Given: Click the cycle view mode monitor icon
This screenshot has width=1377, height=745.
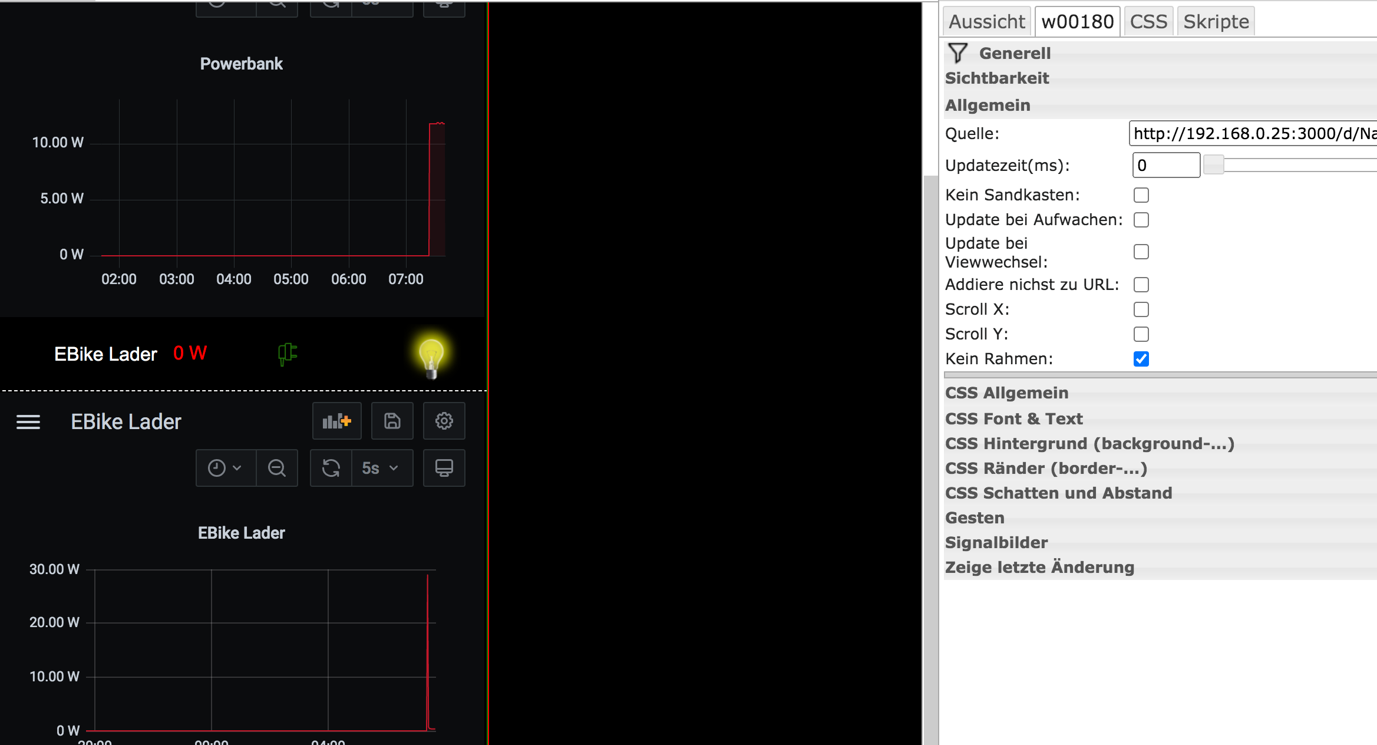Looking at the screenshot, I should 444,468.
